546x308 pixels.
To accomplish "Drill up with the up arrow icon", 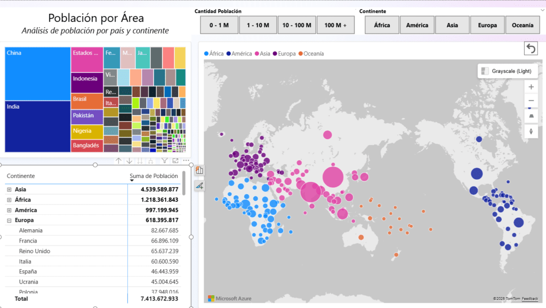I will (118, 161).
